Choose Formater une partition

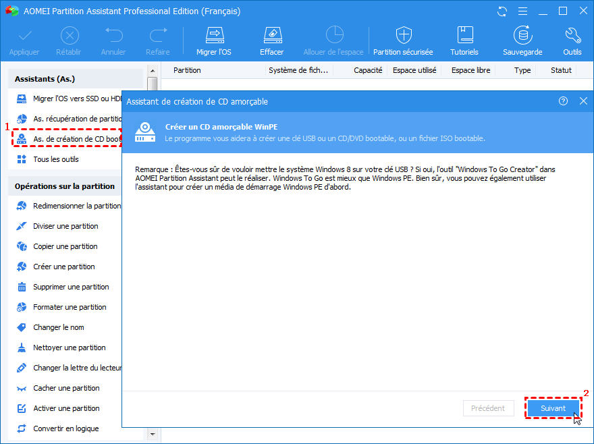click(61, 307)
